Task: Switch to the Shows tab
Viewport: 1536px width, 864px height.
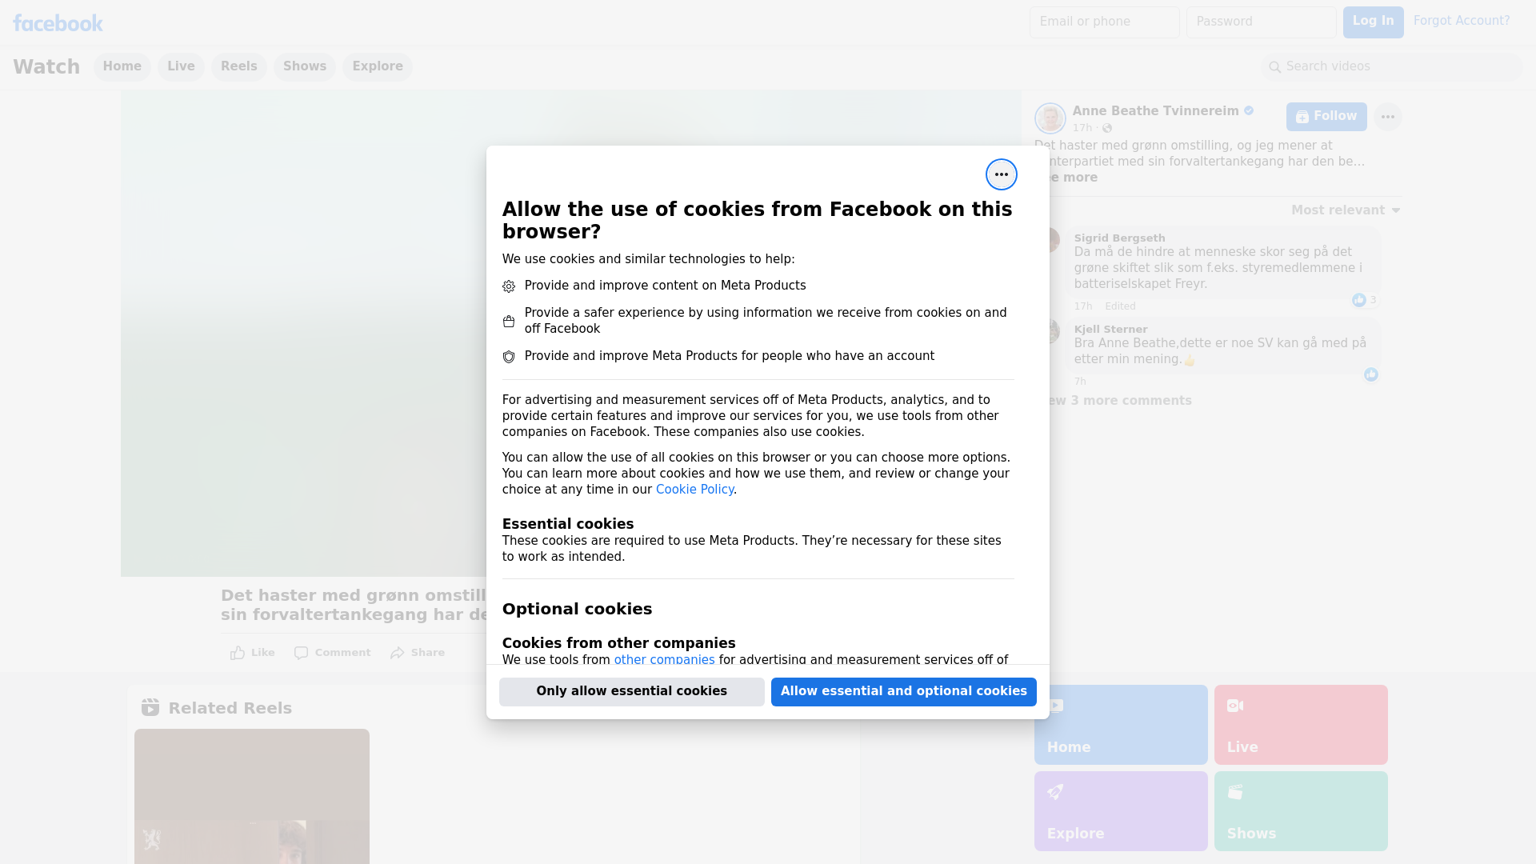Action: pos(305,66)
